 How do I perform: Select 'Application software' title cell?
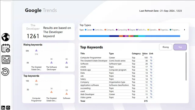90,85
